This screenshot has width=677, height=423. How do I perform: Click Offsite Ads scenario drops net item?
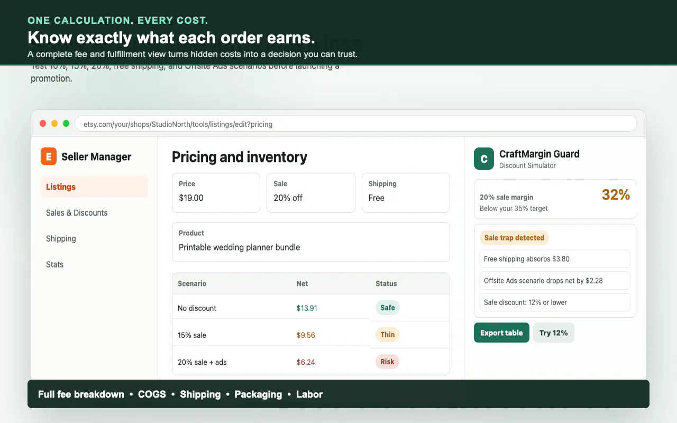(555, 281)
